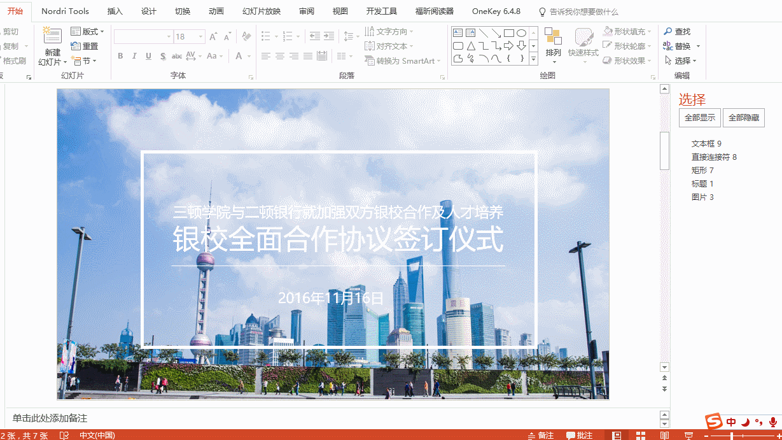Select the oval shape in shapes gallery
Screen dimensions: 782x440
click(521, 33)
